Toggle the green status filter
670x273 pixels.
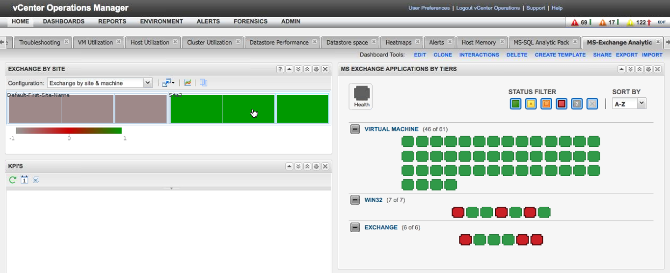(515, 104)
